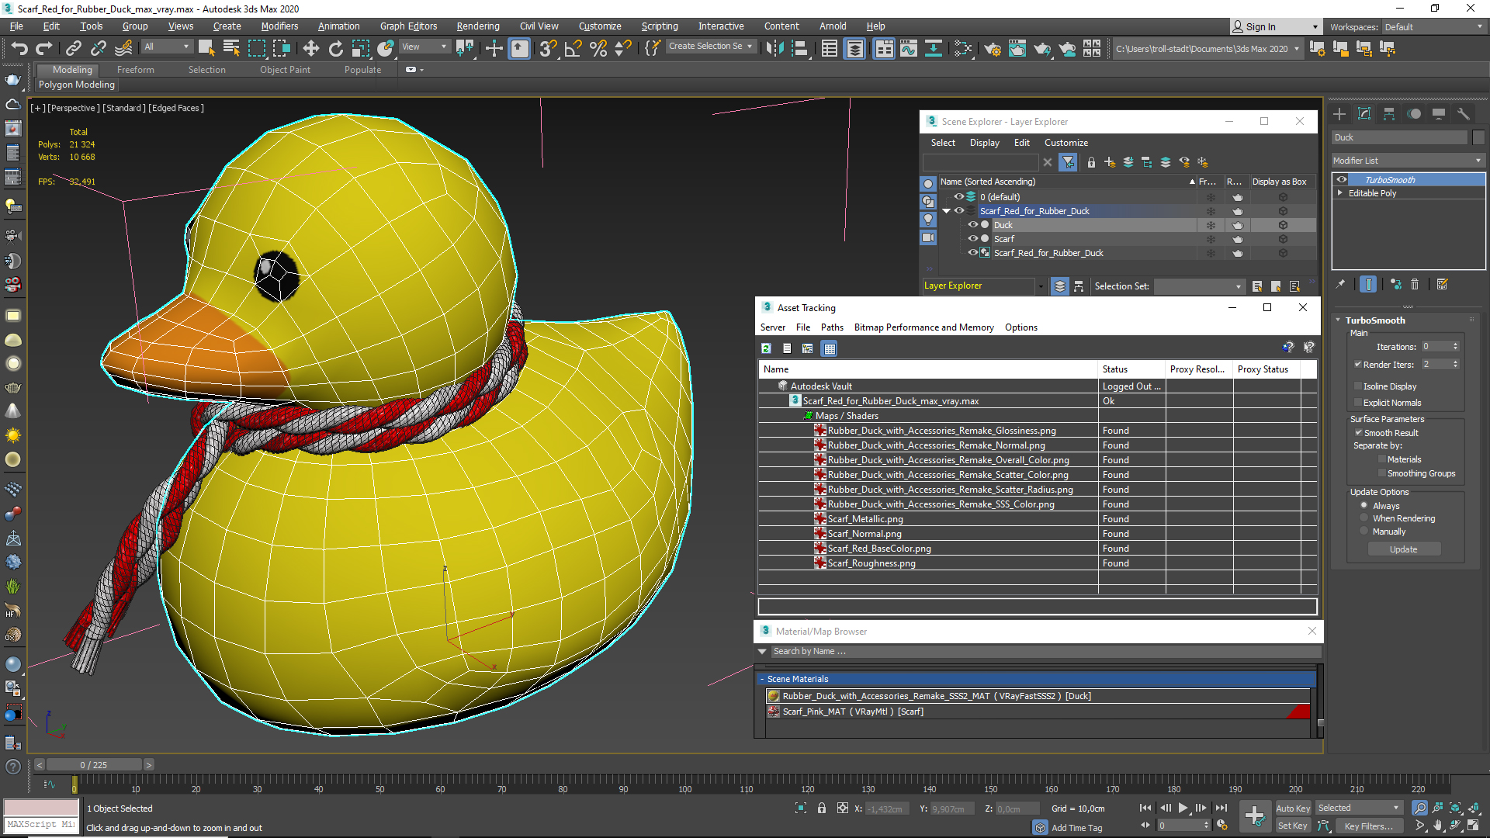
Task: Open the Create tab in command panel
Action: pos(1339,114)
